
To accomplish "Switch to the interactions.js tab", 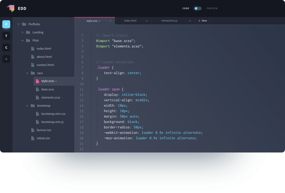I will (x=169, y=21).
